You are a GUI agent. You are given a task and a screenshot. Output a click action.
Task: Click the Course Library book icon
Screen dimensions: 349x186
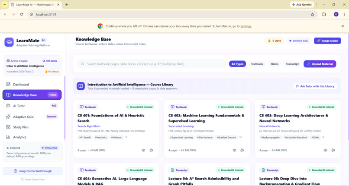[81, 86]
